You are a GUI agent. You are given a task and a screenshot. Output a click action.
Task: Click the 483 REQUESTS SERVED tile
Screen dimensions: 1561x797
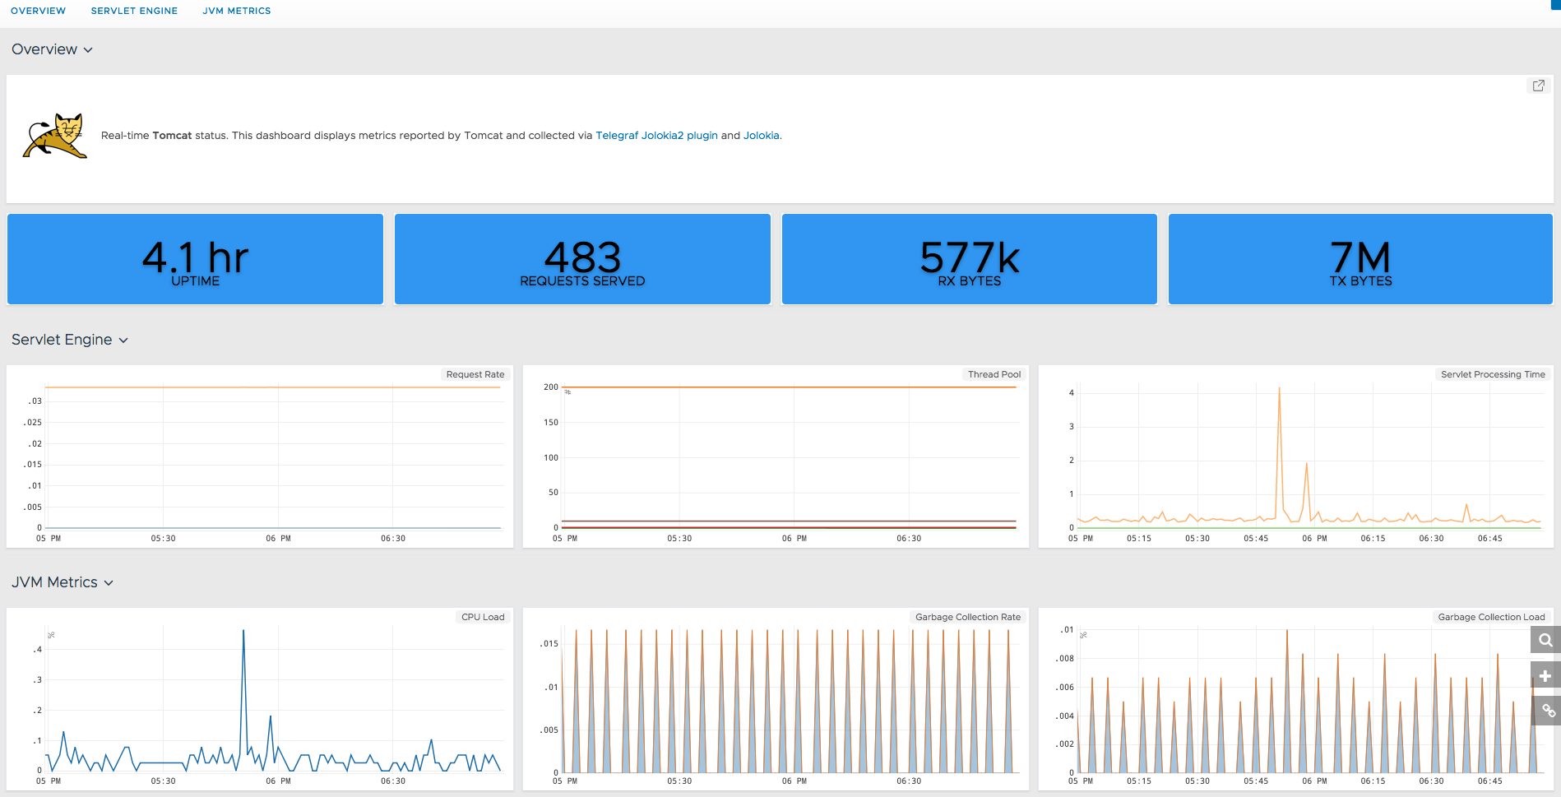pyautogui.click(x=582, y=259)
